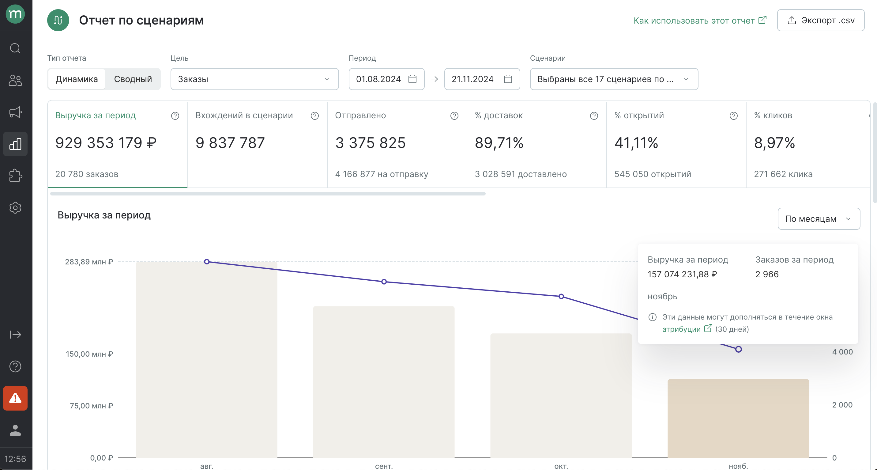
Task: Click the end date field 21.11.2024
Action: click(x=482, y=79)
